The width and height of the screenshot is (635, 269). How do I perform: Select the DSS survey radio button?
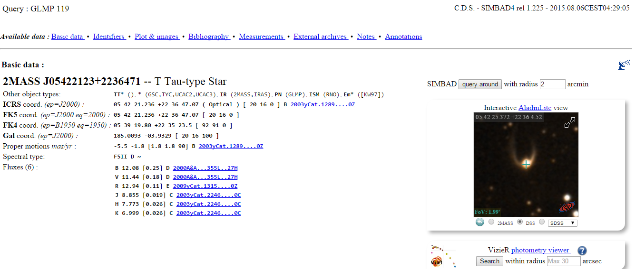(520, 222)
